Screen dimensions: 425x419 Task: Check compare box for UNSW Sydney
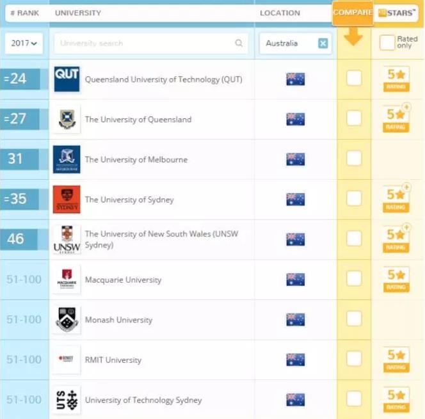(x=354, y=239)
